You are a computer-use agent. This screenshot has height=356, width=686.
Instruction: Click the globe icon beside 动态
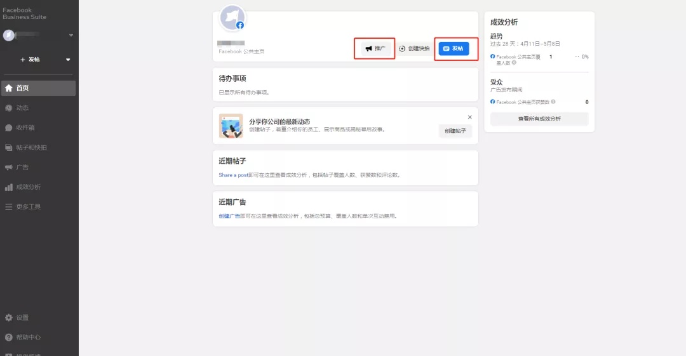[9, 108]
